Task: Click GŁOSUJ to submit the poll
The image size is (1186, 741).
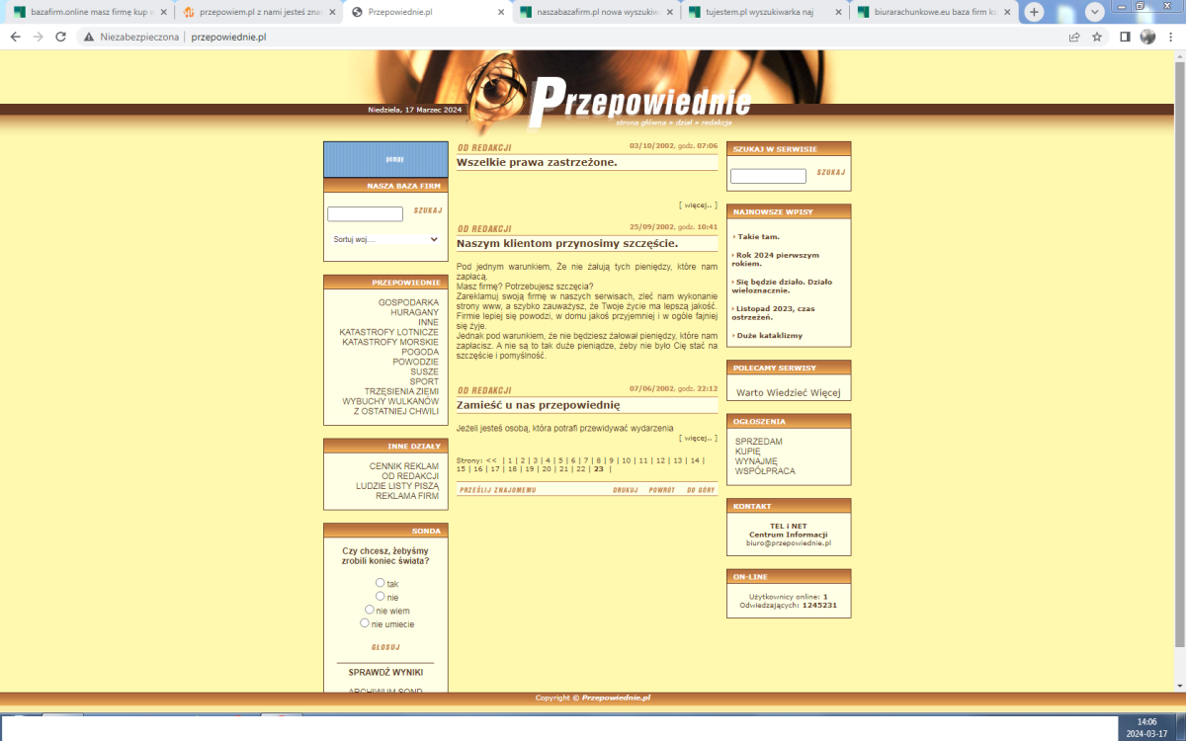Action: (x=385, y=647)
